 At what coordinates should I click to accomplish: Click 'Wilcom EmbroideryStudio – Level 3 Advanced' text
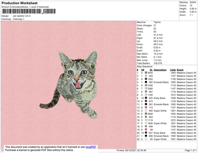pyautogui.click(x=25, y=7)
